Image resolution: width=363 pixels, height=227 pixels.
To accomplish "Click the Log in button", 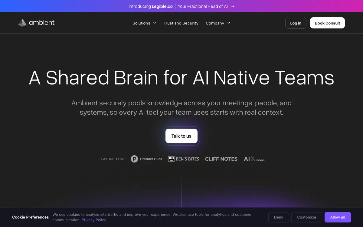I will [296, 23].
